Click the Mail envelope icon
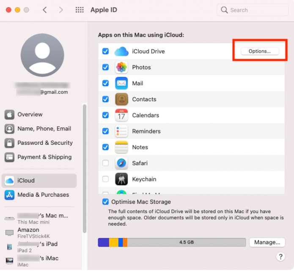 point(121,83)
